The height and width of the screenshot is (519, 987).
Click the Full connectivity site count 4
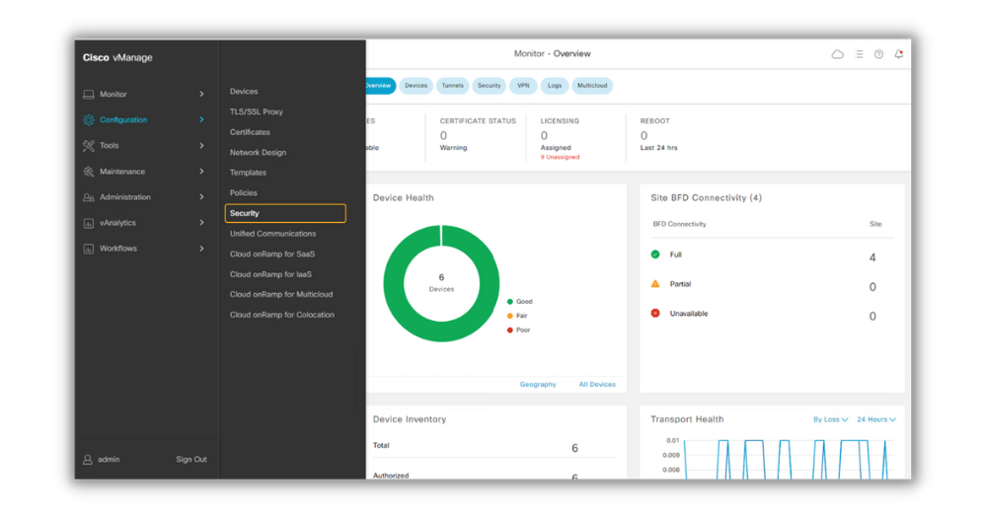click(873, 258)
